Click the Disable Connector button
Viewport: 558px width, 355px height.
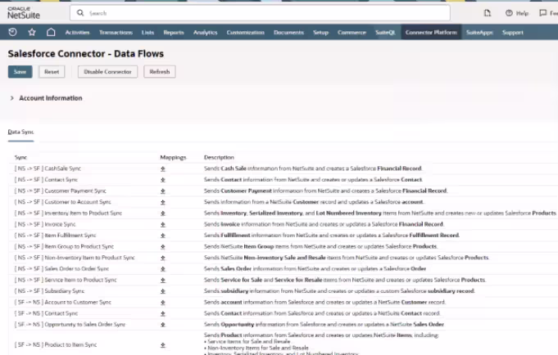(x=107, y=72)
